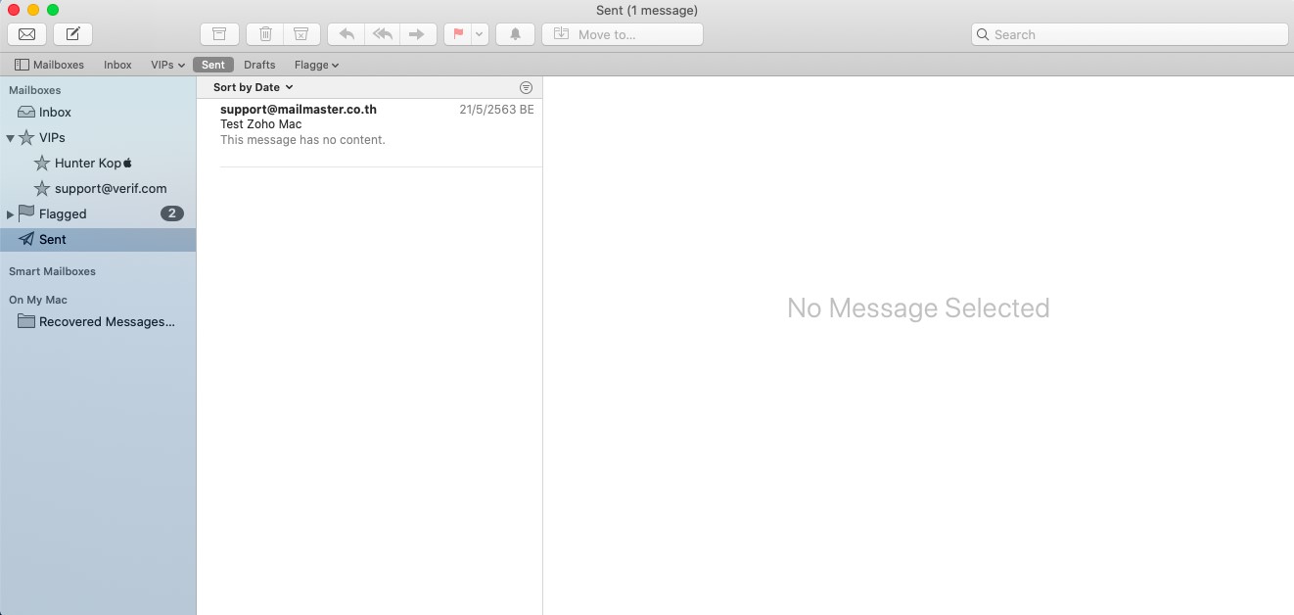Select the VIPs mailbox in sidebar
The width and height of the screenshot is (1294, 615).
click(x=98, y=137)
